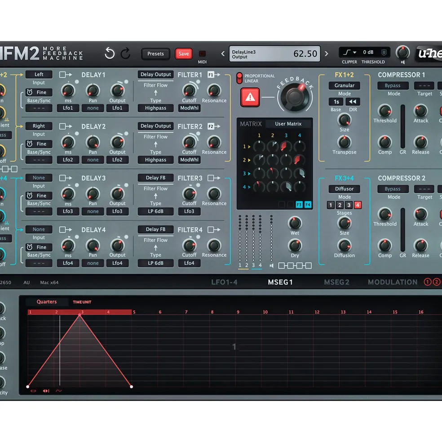Click the red feedback warning triangle
The image size is (442, 442).
[250, 97]
